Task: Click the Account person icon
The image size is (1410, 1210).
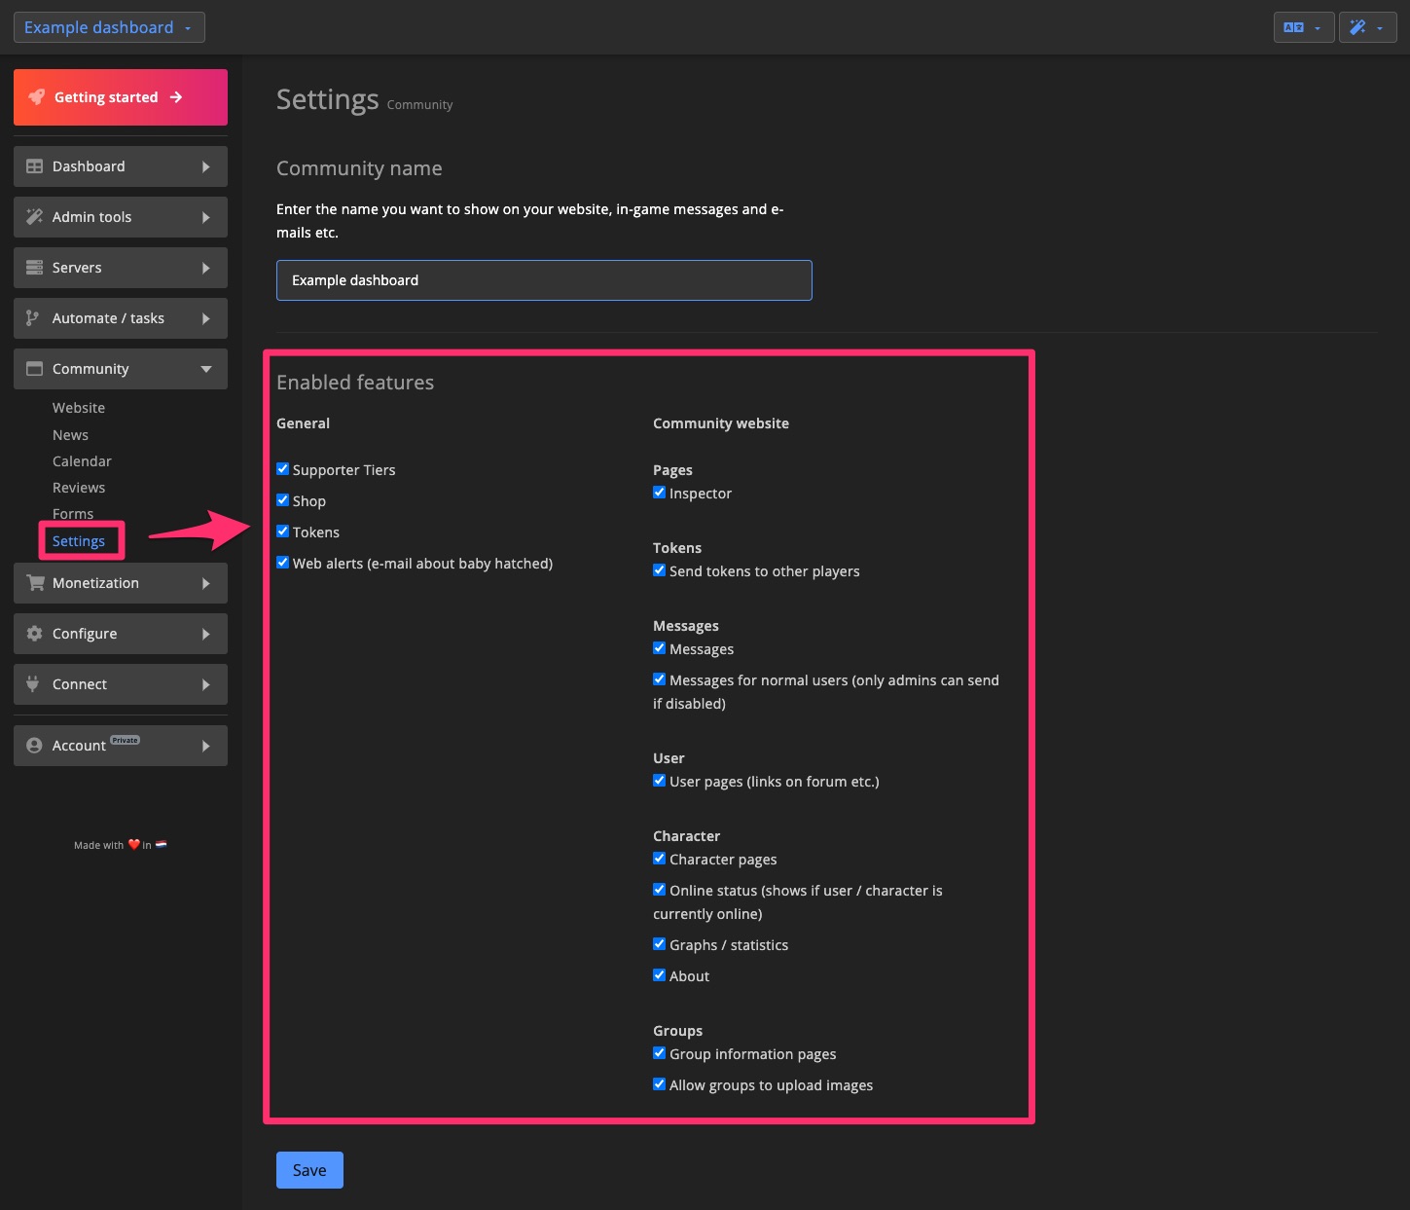Action: pos(32,745)
